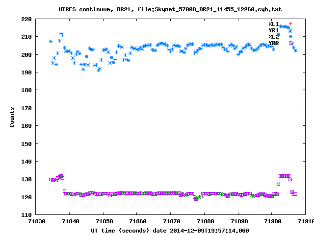Click the y-axis tick value 110
Screen dimensions: 314x235
(26, 215)
